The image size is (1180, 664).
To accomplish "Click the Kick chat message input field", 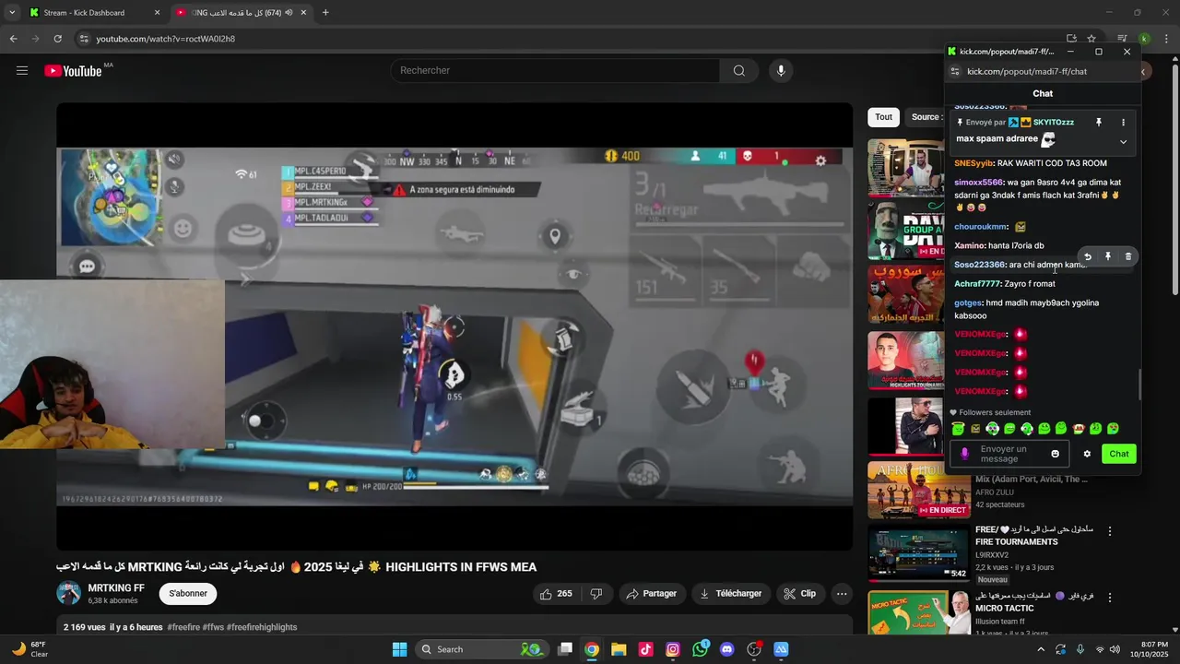I will pos(1009,454).
